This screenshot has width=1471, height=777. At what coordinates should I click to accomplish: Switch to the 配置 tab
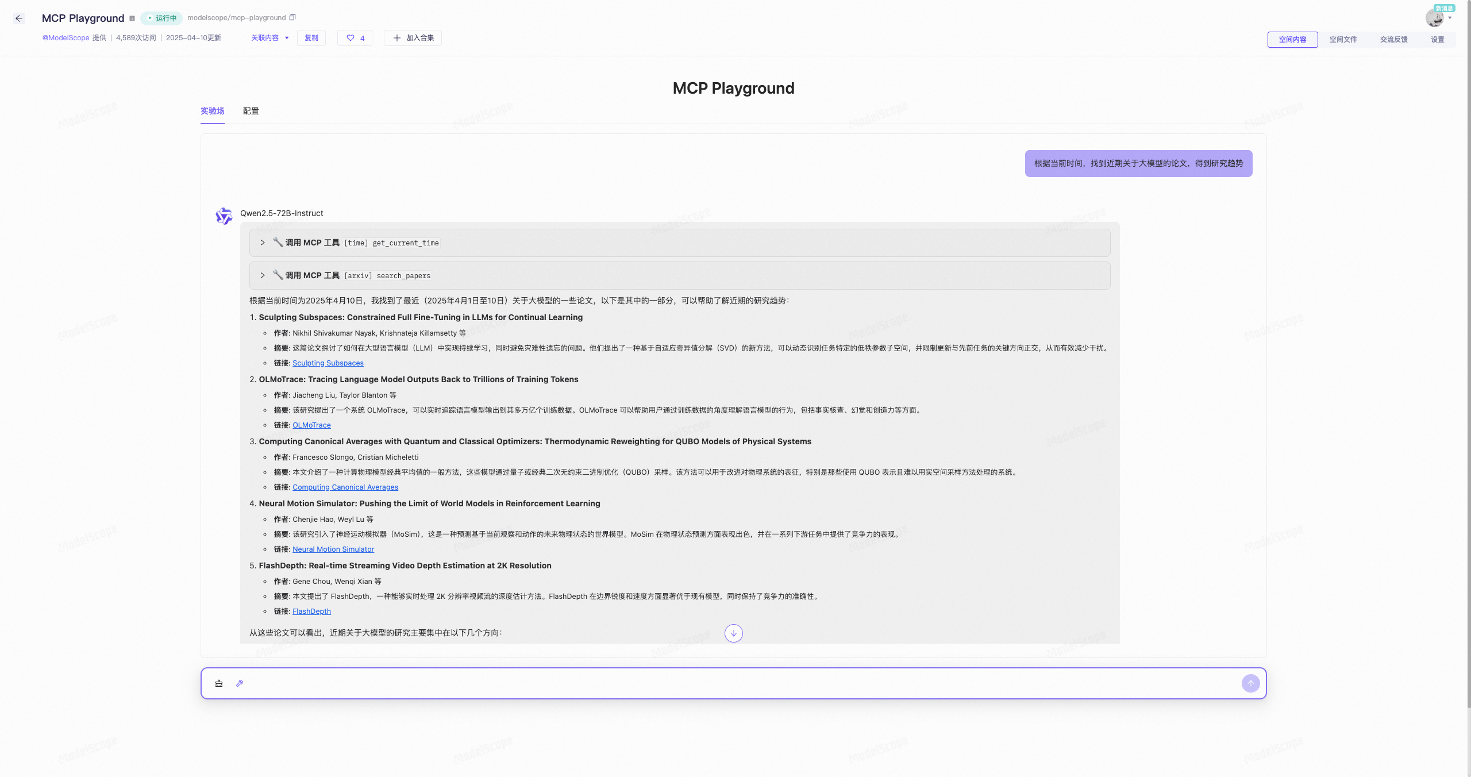point(251,111)
